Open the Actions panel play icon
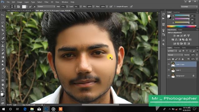Image resolution: width=199 pixels, height=112 pixels. click(x=164, y=19)
